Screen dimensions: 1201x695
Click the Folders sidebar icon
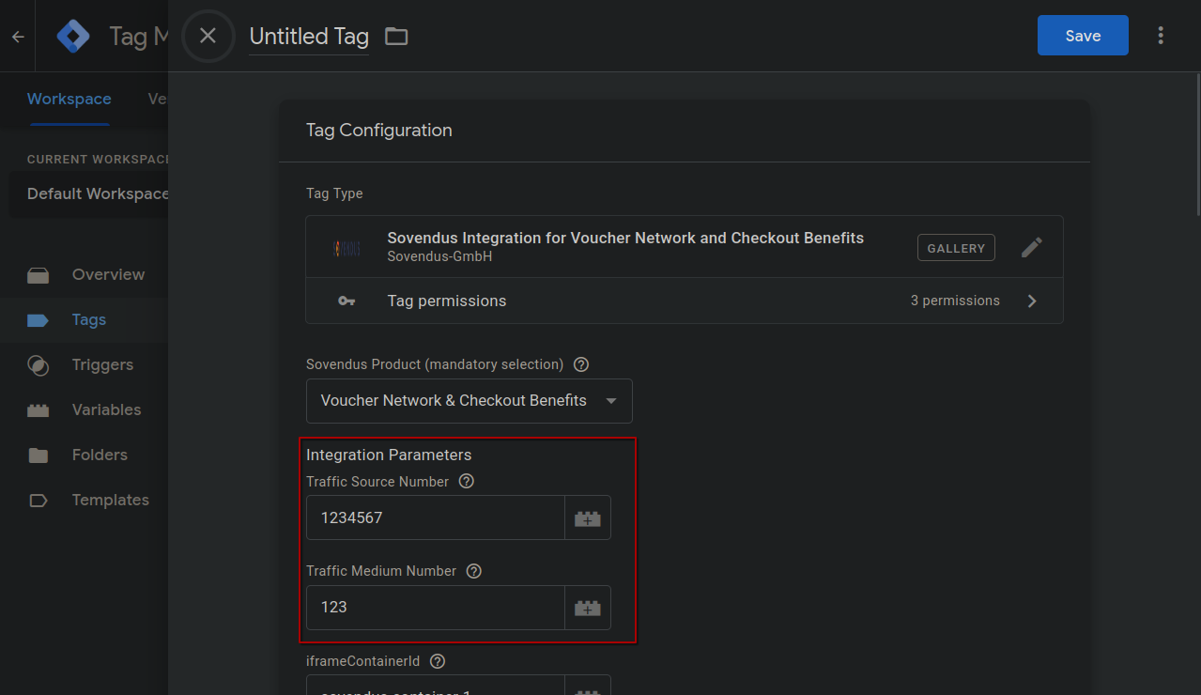[x=38, y=456]
